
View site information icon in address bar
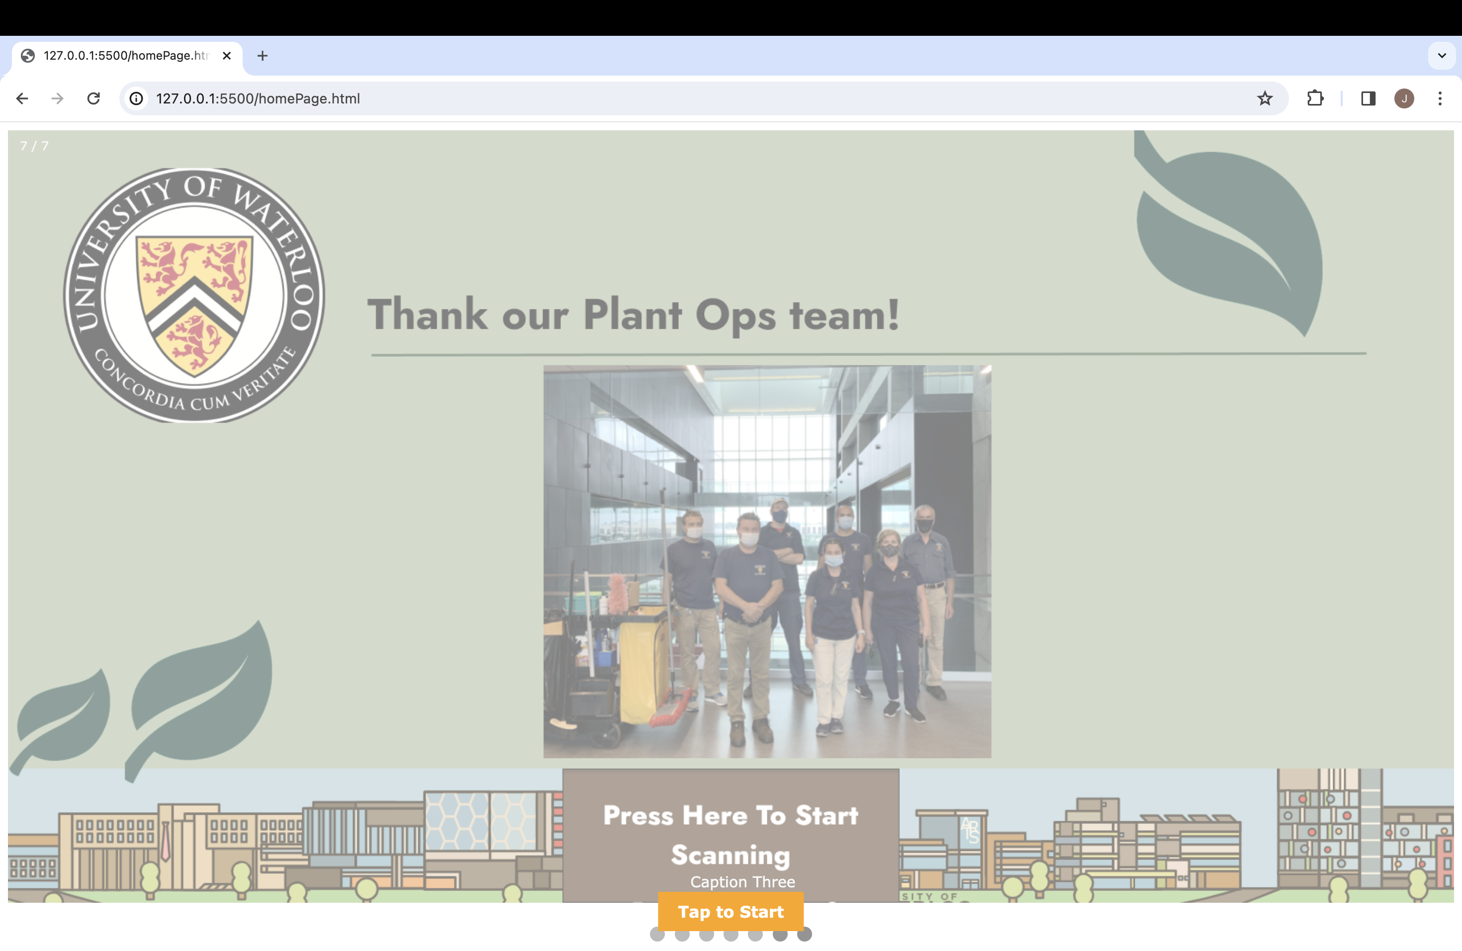136,98
